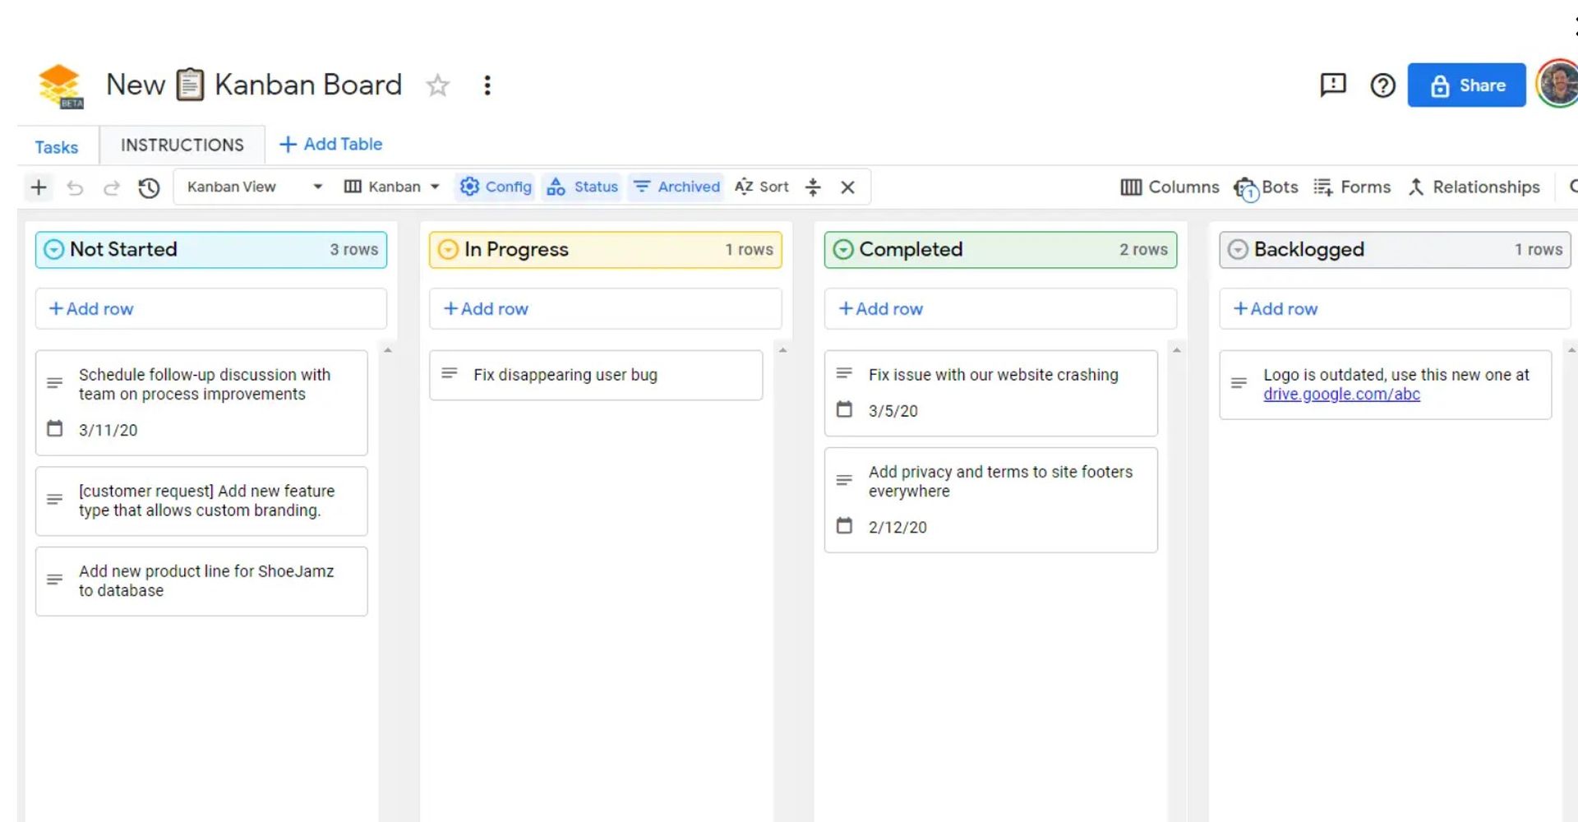The image size is (1578, 822).
Task: Toggle the Archived filter
Action: pyautogui.click(x=676, y=187)
